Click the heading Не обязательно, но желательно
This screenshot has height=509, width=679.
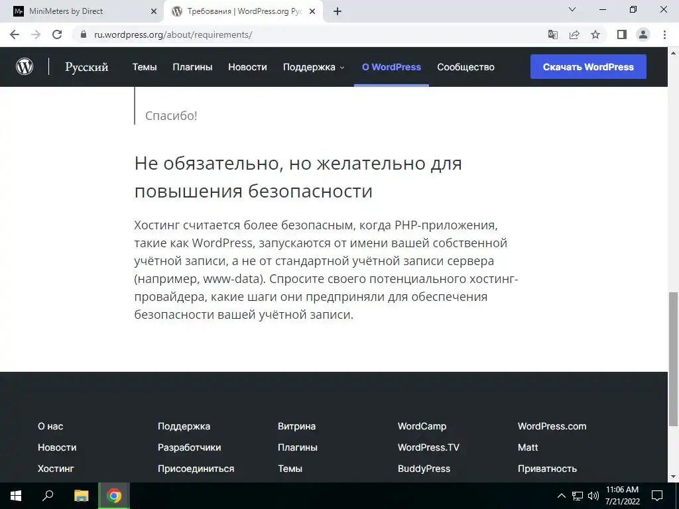point(298,177)
